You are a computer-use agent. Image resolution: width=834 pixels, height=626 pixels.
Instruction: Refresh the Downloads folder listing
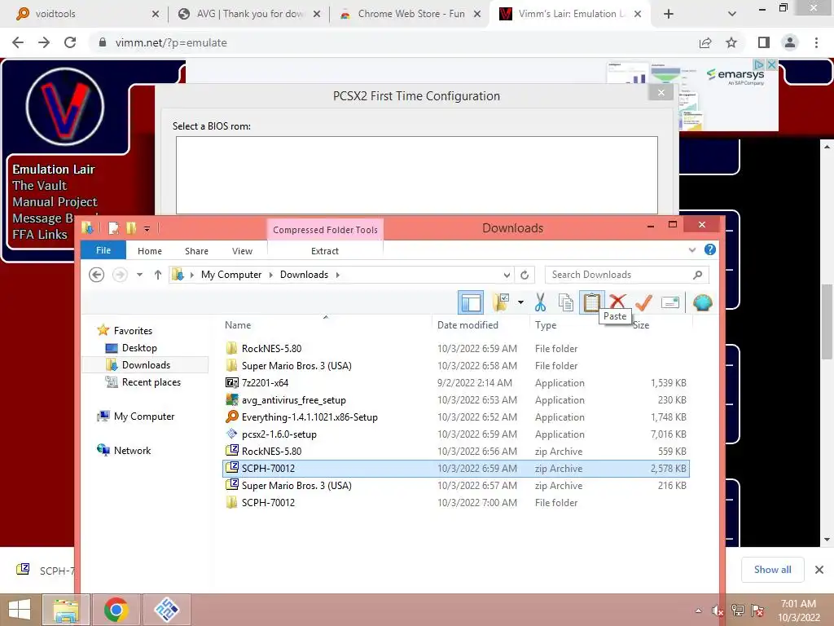pos(525,275)
